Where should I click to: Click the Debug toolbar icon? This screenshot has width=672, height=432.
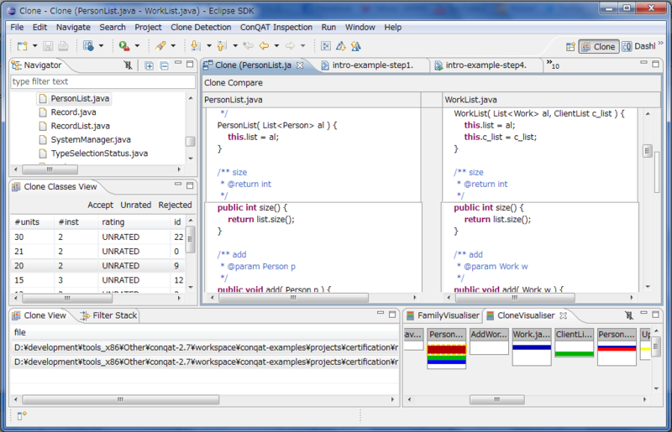88,46
